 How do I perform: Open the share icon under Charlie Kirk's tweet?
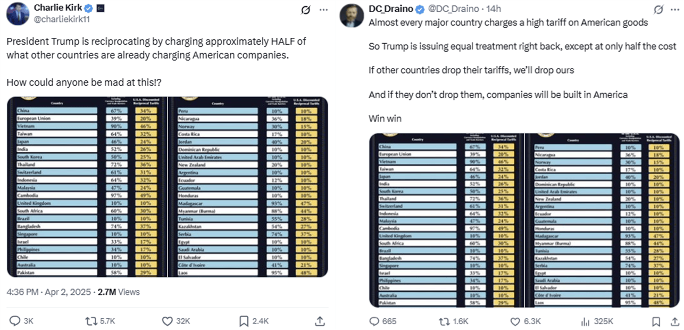pyautogui.click(x=320, y=321)
